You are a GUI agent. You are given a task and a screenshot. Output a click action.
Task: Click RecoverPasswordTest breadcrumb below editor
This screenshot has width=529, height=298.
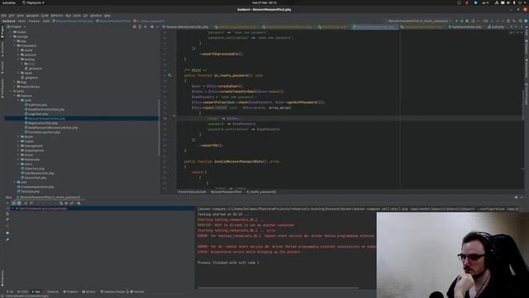point(226,192)
